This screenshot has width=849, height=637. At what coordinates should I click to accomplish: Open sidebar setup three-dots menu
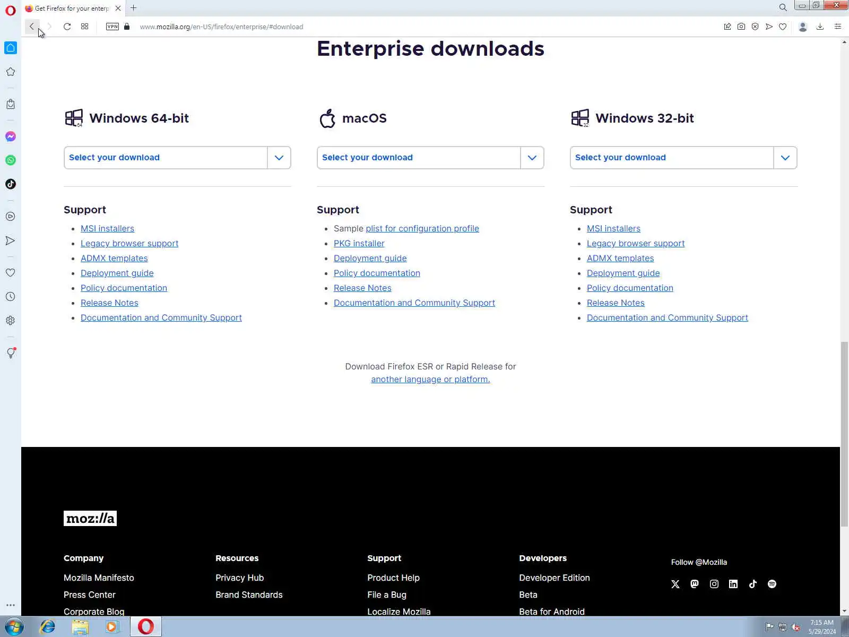click(x=11, y=605)
